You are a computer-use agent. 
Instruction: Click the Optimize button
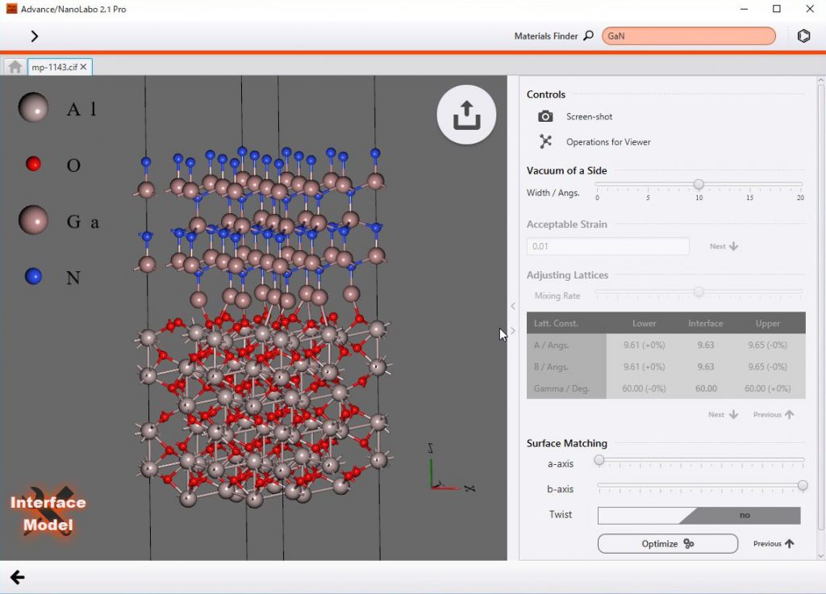click(x=667, y=544)
